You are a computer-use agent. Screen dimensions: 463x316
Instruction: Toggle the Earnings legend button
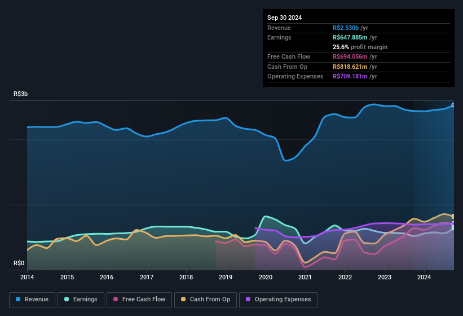coord(81,300)
